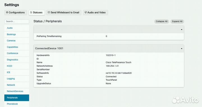
Task: Click Expand All button
Action: [177, 22]
